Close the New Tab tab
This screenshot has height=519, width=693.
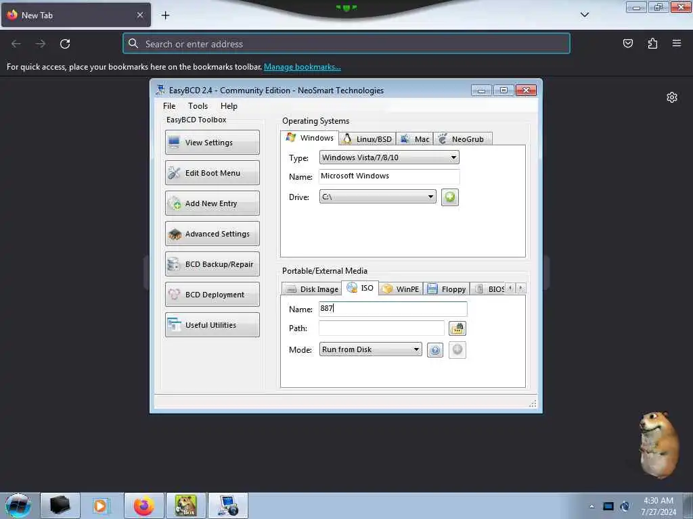click(140, 15)
